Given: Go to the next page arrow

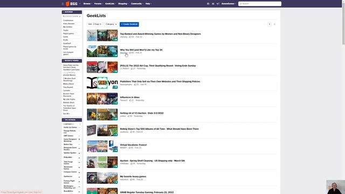Looking at the screenshot, I should click(x=274, y=24).
